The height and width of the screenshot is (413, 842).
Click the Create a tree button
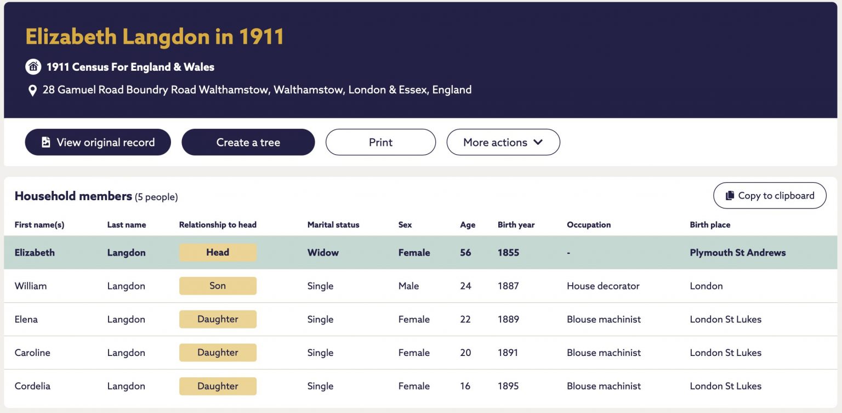(x=248, y=142)
